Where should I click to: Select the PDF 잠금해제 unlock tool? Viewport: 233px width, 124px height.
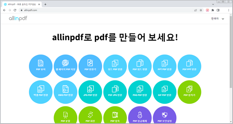point(140,115)
